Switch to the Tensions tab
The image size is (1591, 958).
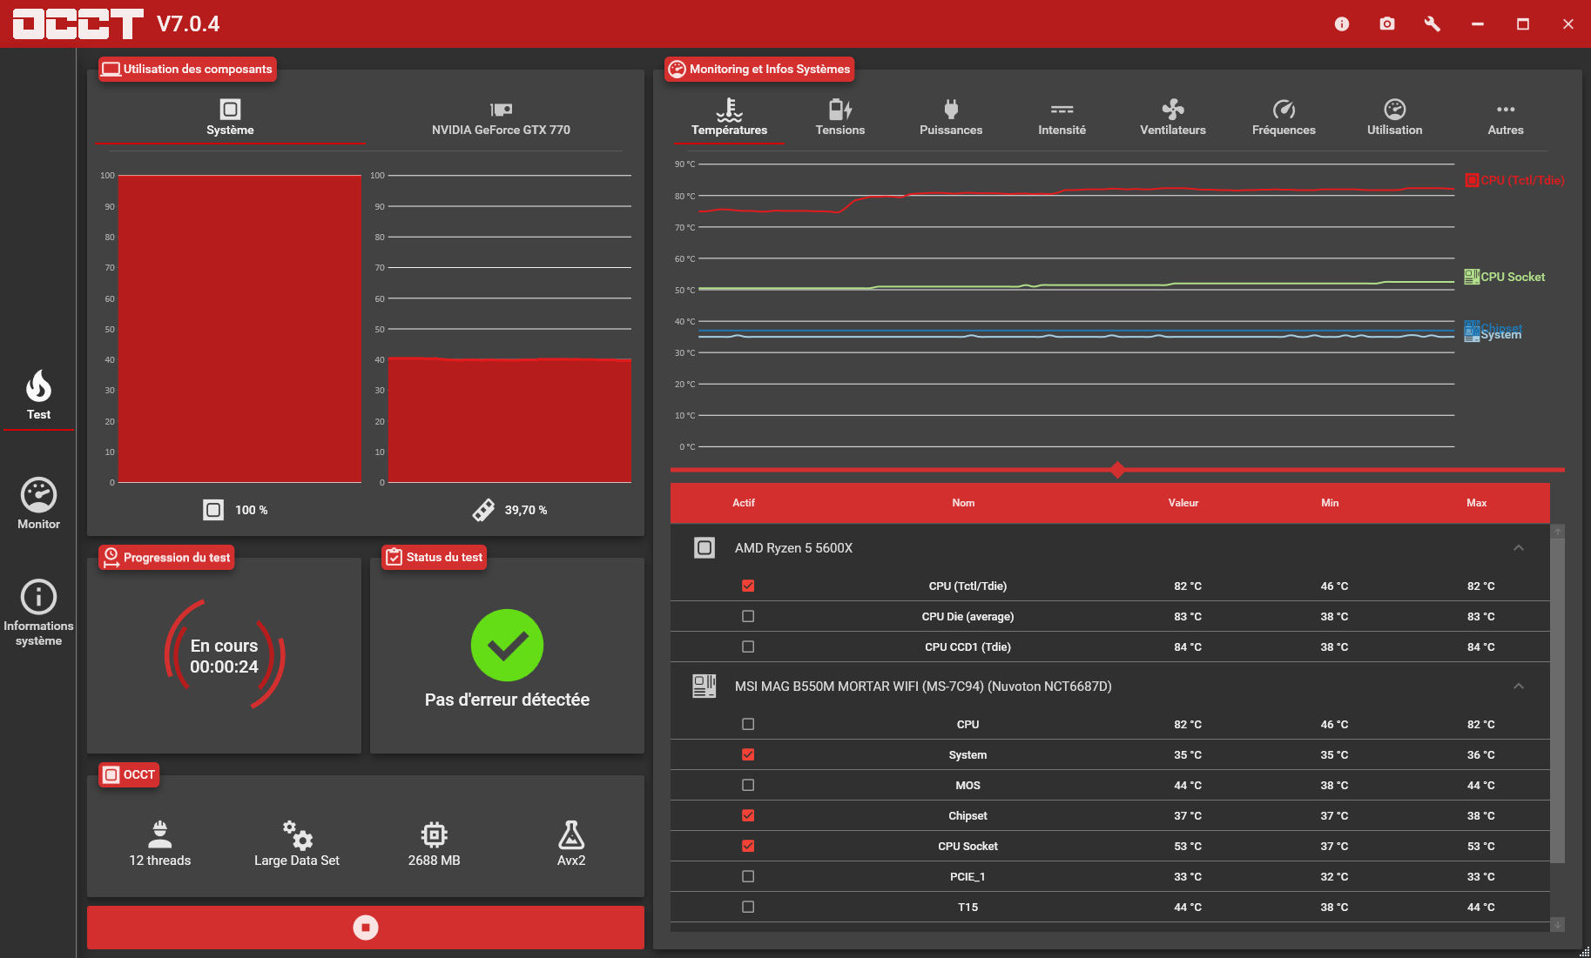coord(840,117)
